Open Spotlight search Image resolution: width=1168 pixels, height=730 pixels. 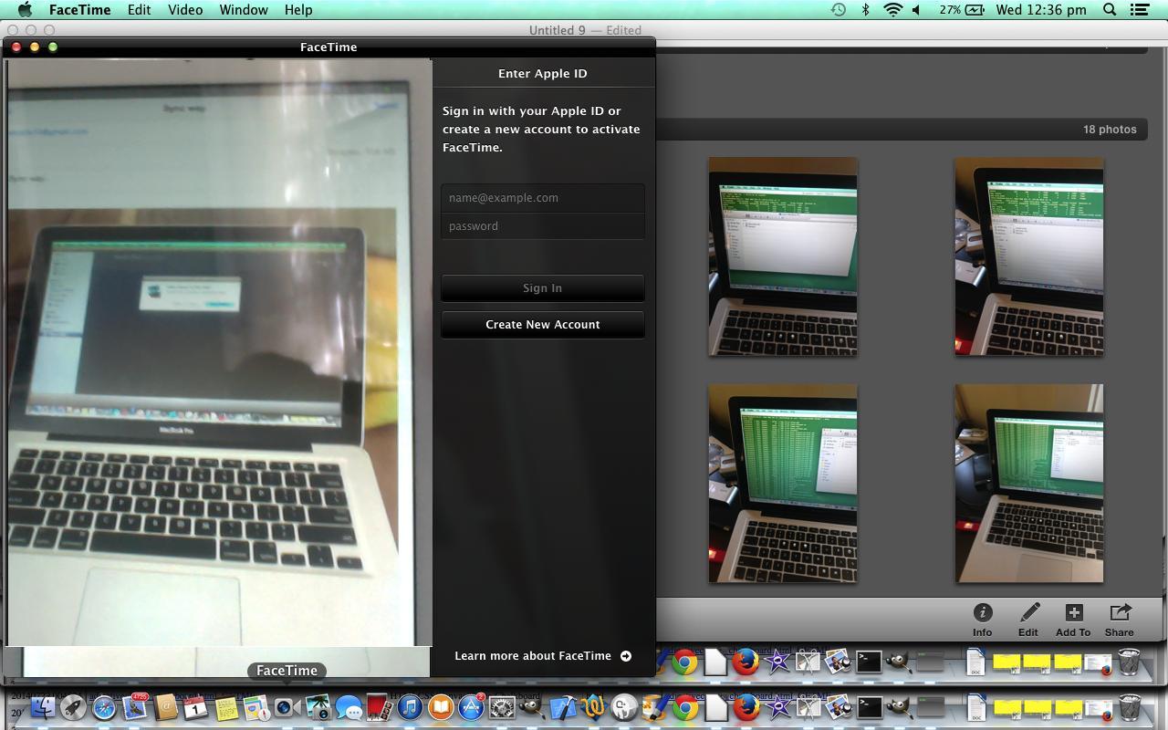click(x=1111, y=10)
